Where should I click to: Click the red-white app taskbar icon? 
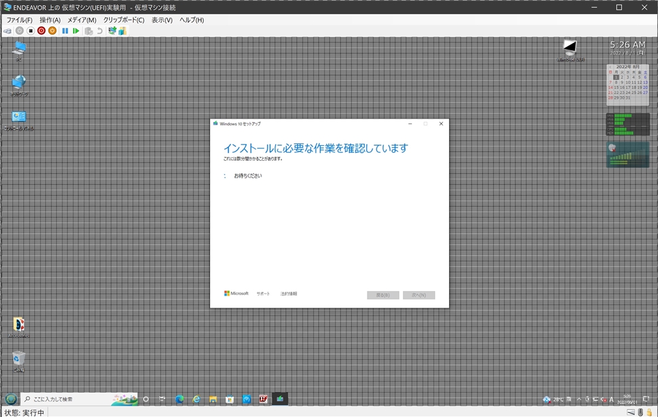(x=263, y=399)
